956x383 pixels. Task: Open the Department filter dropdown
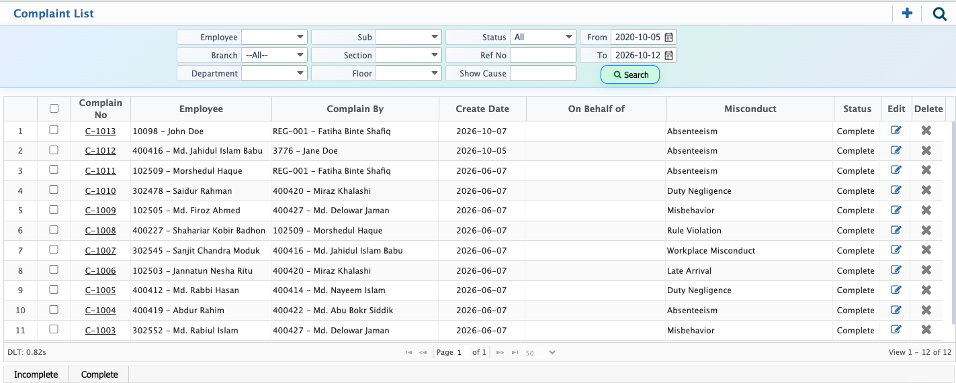[274, 73]
